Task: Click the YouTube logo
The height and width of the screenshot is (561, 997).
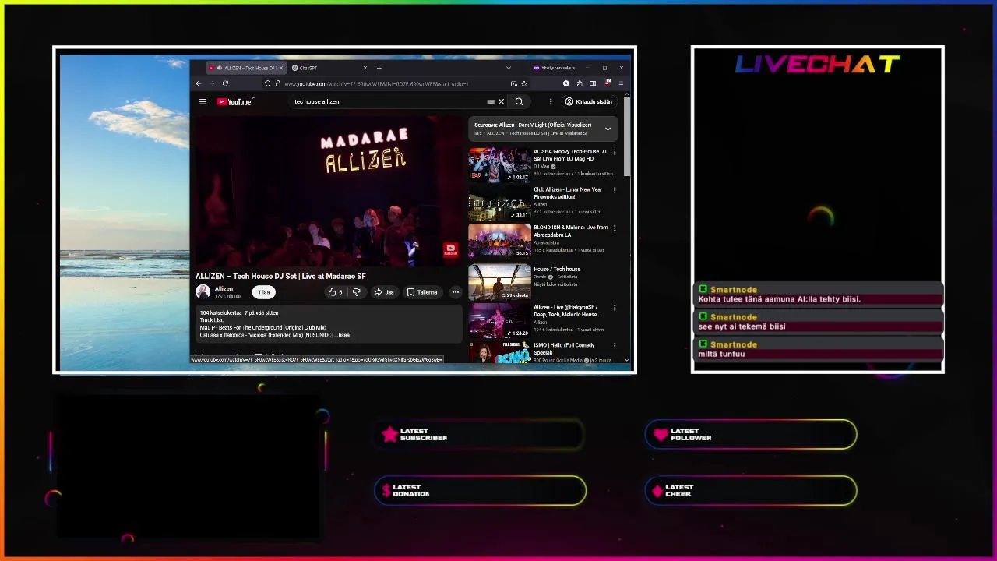Action: coord(234,101)
